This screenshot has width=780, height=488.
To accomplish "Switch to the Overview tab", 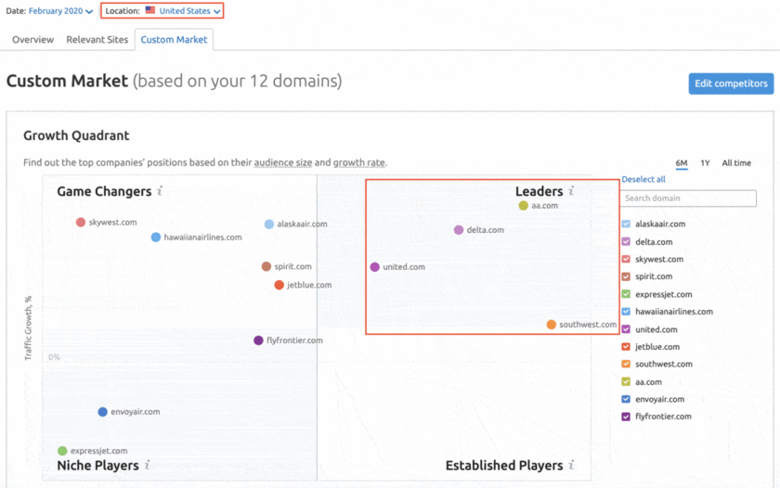I will [x=32, y=40].
